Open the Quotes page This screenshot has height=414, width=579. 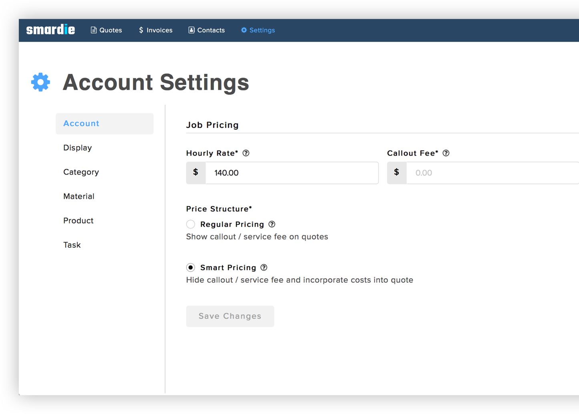pos(107,30)
